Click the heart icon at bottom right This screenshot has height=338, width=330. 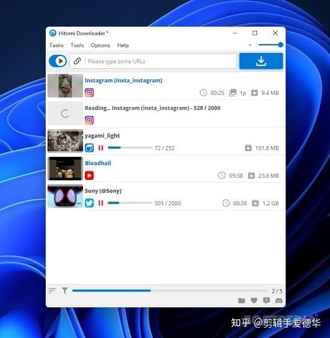pyautogui.click(x=254, y=301)
